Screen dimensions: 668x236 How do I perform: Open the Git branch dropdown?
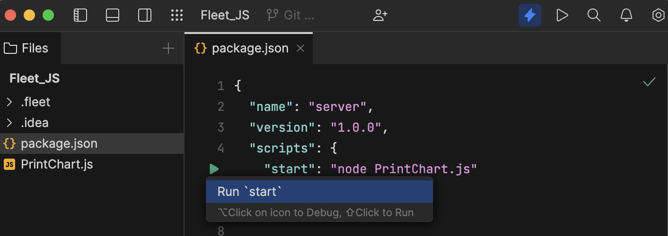290,16
